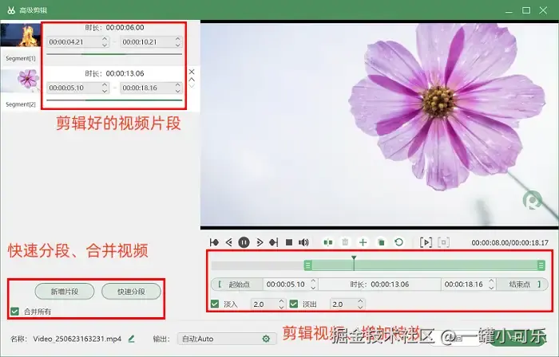Click the green copy segment icon
The height and width of the screenshot is (357, 559).
click(381, 242)
